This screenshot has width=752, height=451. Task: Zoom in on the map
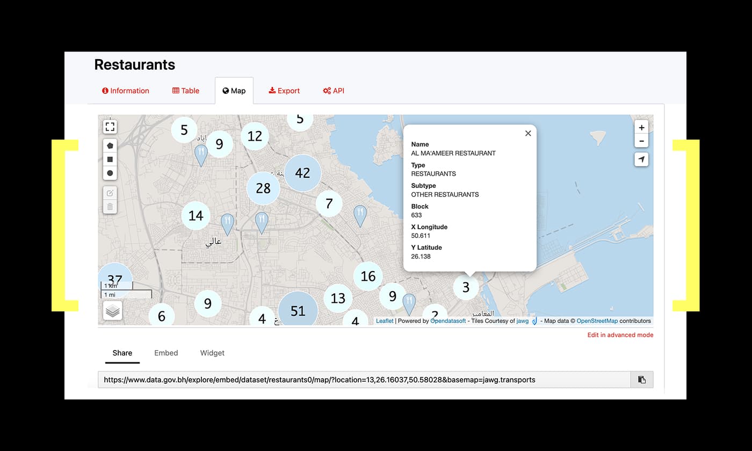[x=641, y=127]
